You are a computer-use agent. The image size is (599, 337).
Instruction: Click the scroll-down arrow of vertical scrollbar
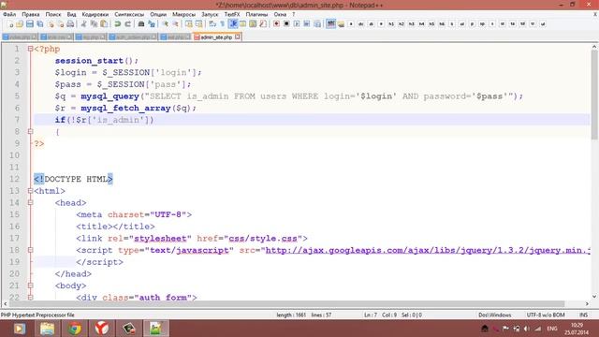[x=594, y=297]
